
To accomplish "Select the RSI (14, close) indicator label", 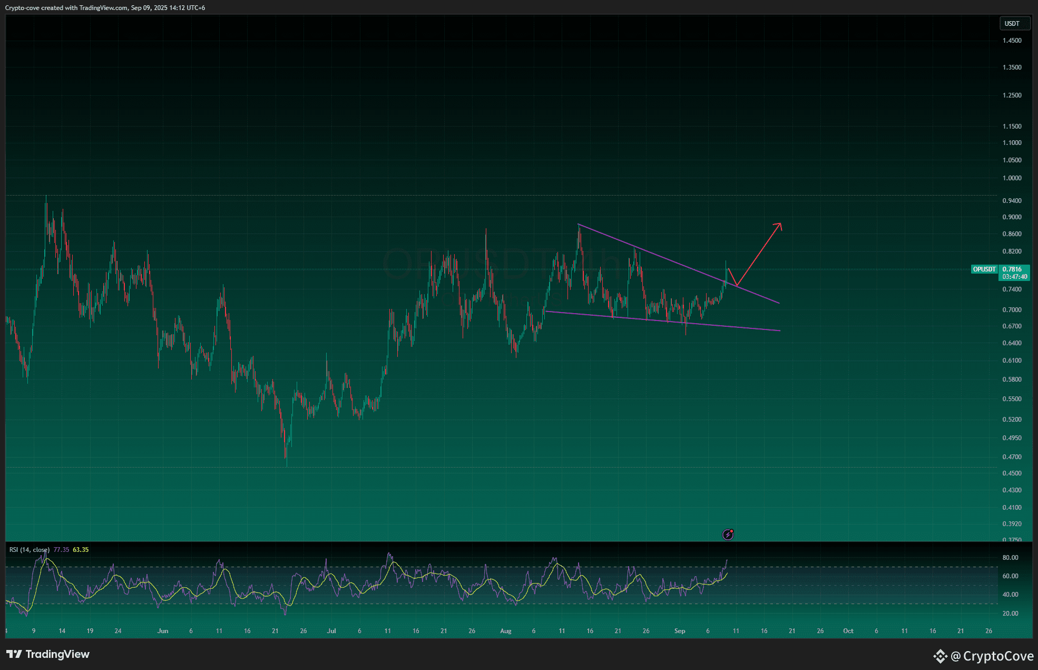I will pyautogui.click(x=30, y=550).
